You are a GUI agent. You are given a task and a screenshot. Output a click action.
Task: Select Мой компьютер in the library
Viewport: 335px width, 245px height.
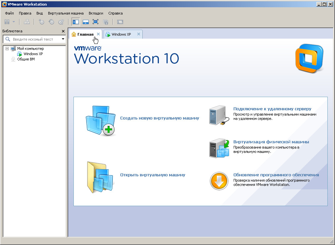point(30,49)
